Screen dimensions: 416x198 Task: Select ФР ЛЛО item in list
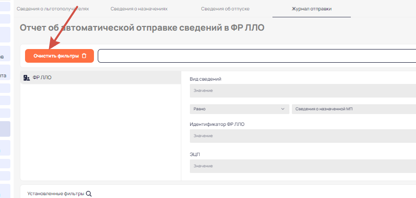pos(101,78)
